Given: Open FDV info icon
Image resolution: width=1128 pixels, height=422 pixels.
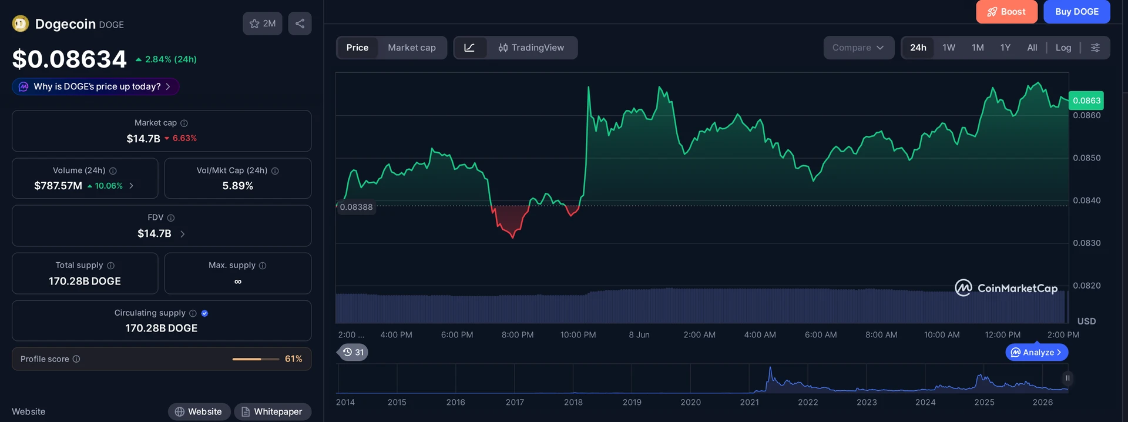Looking at the screenshot, I should 171,217.
